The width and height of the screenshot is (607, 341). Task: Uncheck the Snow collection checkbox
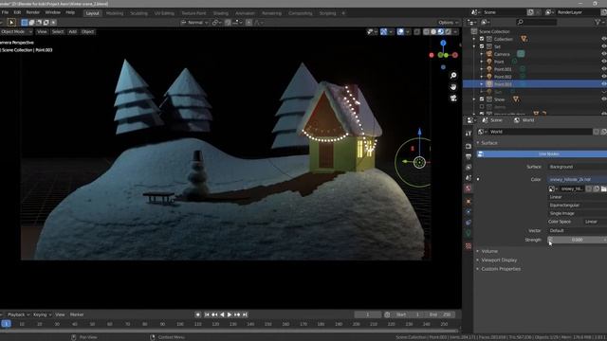482,99
